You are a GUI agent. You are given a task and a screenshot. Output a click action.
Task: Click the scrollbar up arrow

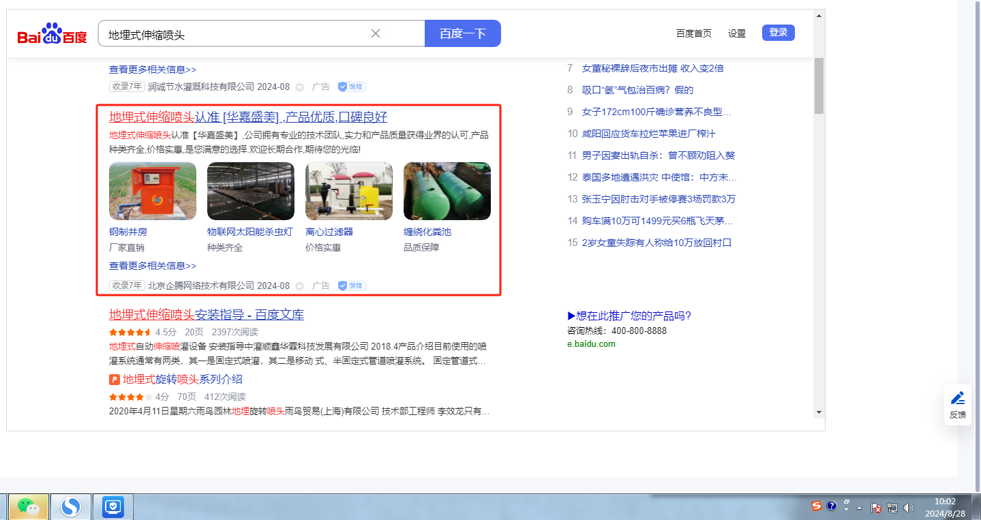tap(819, 14)
